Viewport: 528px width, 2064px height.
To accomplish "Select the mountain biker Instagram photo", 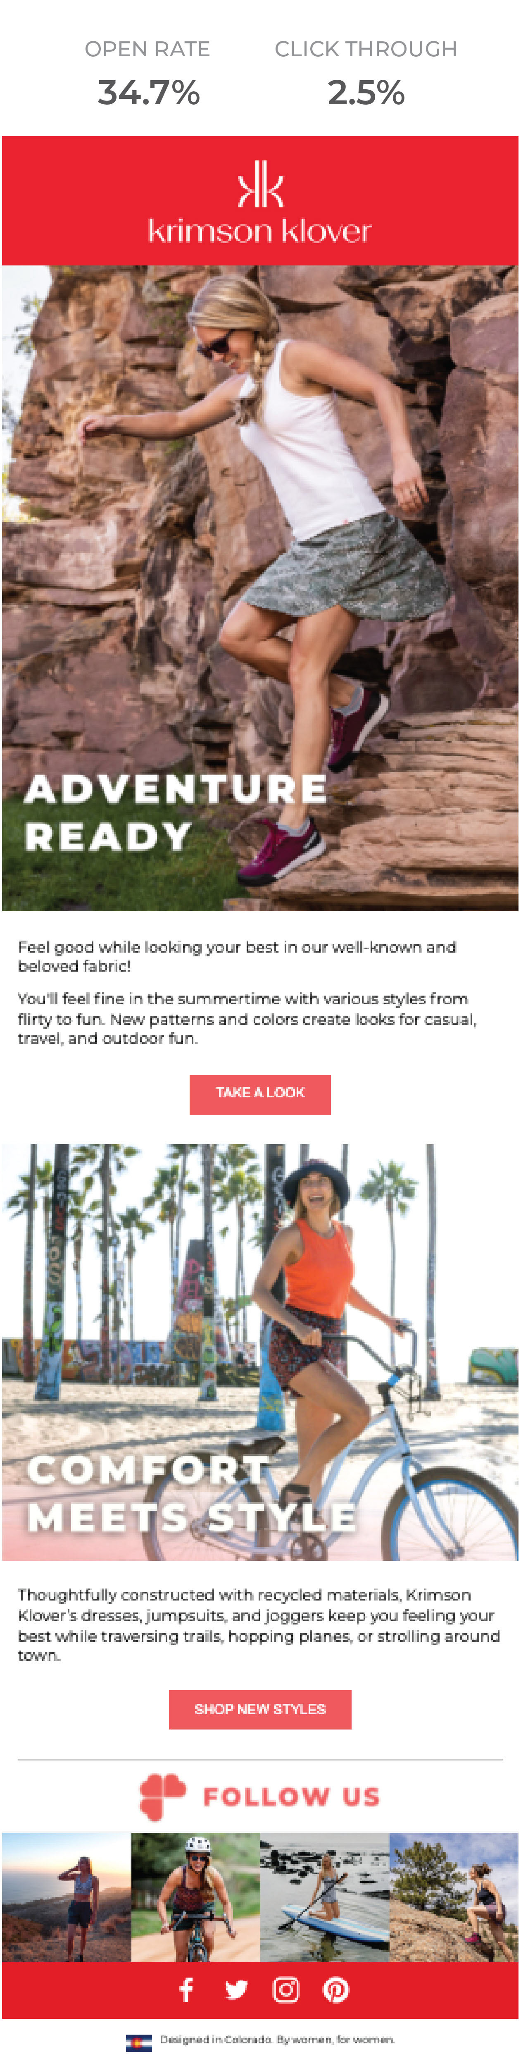I will 195,1897.
